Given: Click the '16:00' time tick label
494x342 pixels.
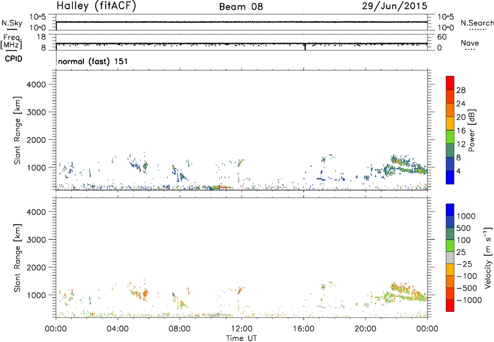Looking at the screenshot, I should coord(303,329).
